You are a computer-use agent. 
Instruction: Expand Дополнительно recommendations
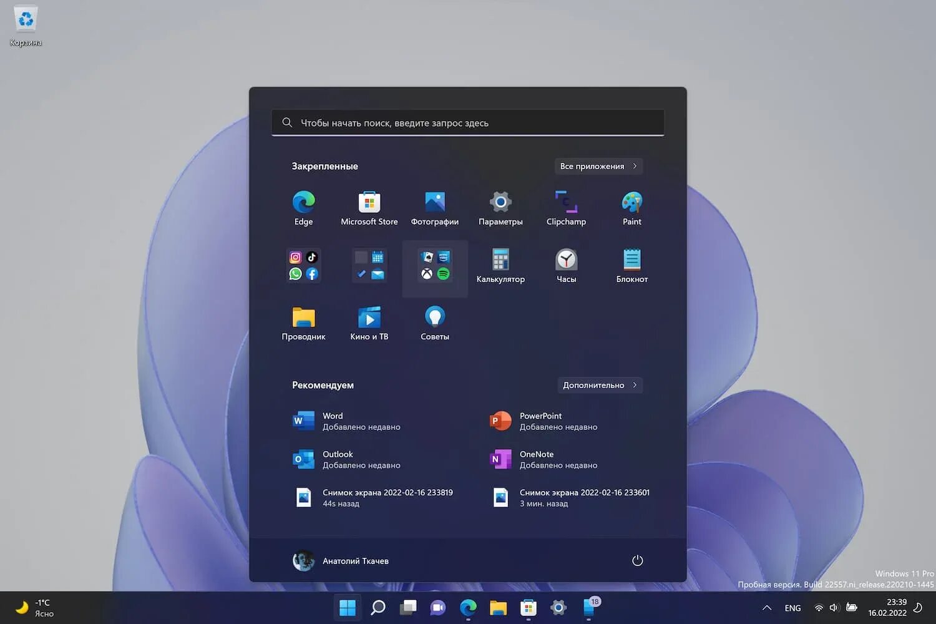point(600,385)
